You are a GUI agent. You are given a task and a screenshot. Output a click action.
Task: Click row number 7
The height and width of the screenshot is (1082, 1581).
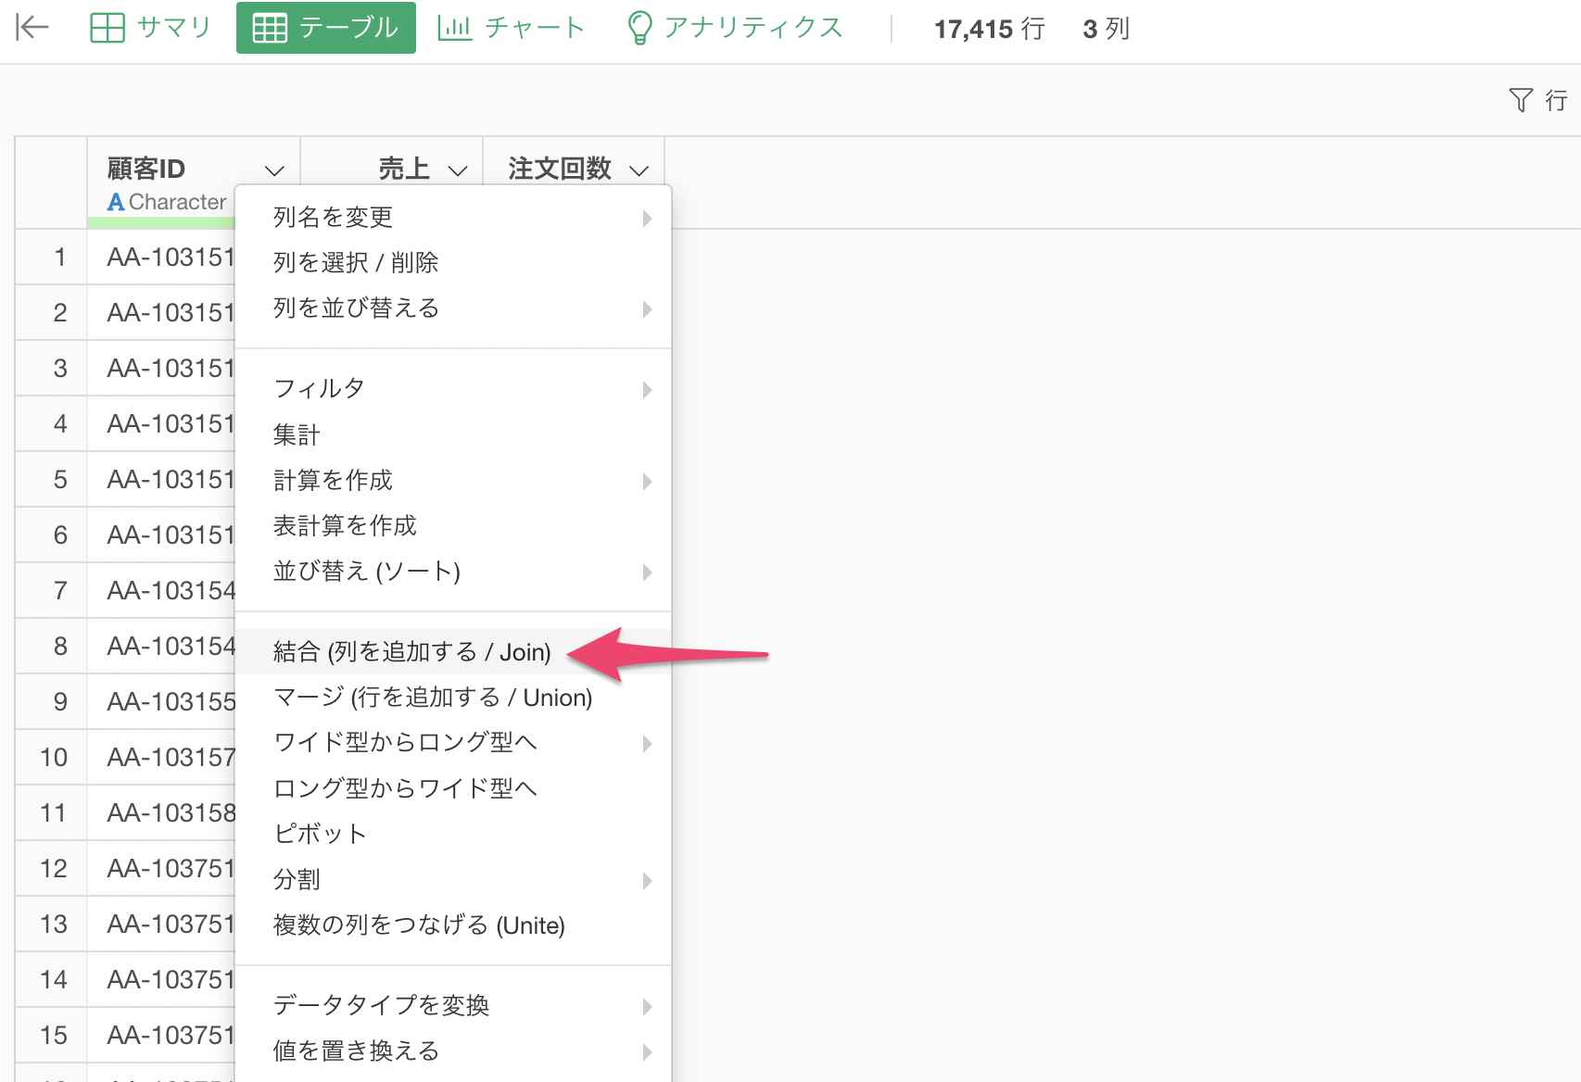click(60, 591)
